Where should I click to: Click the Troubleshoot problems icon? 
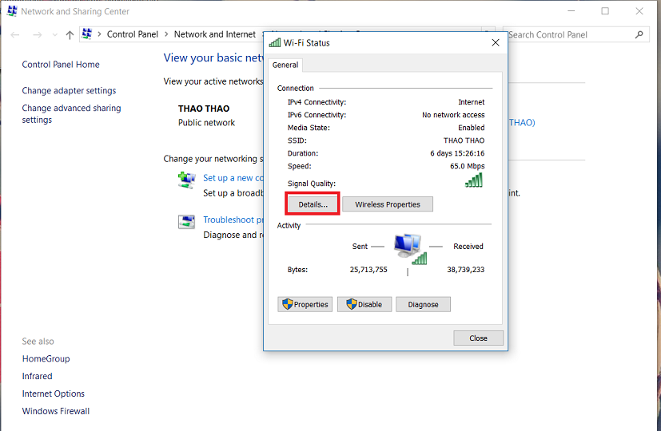[186, 221]
